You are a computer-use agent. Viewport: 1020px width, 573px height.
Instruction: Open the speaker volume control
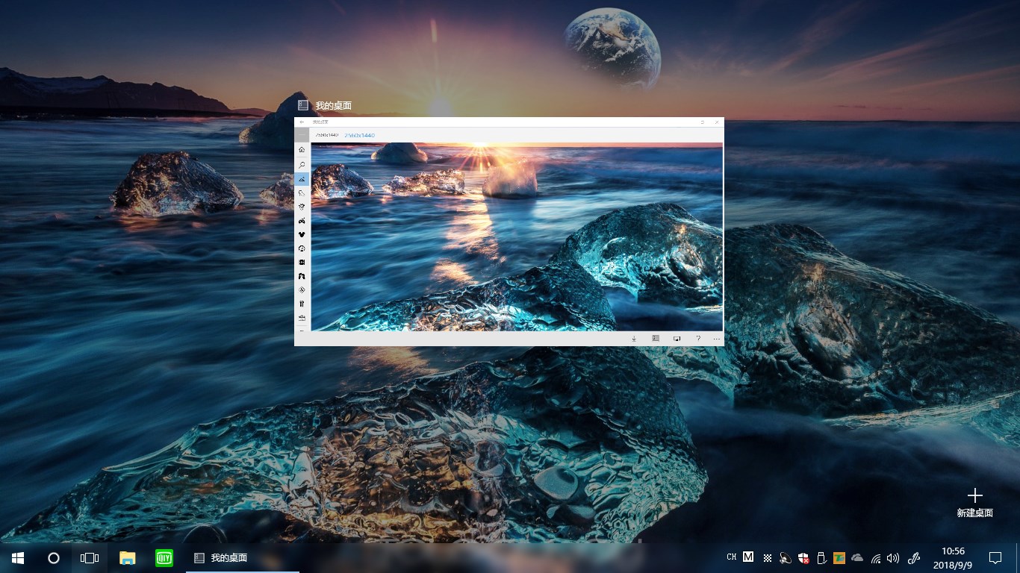pyautogui.click(x=893, y=557)
